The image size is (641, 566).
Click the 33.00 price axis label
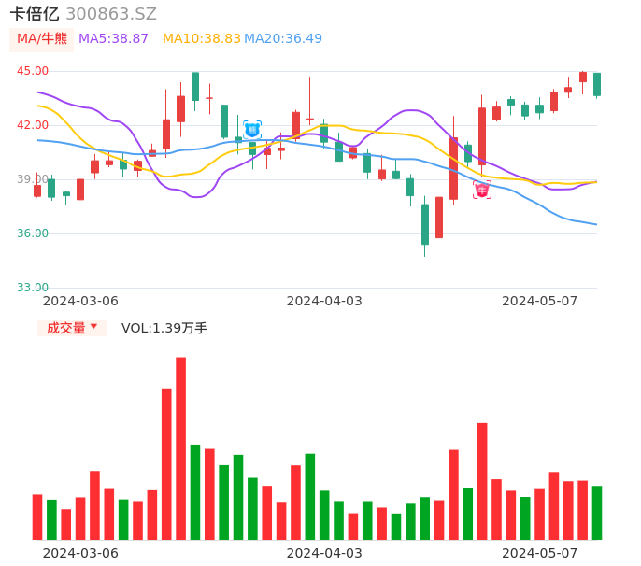(33, 288)
